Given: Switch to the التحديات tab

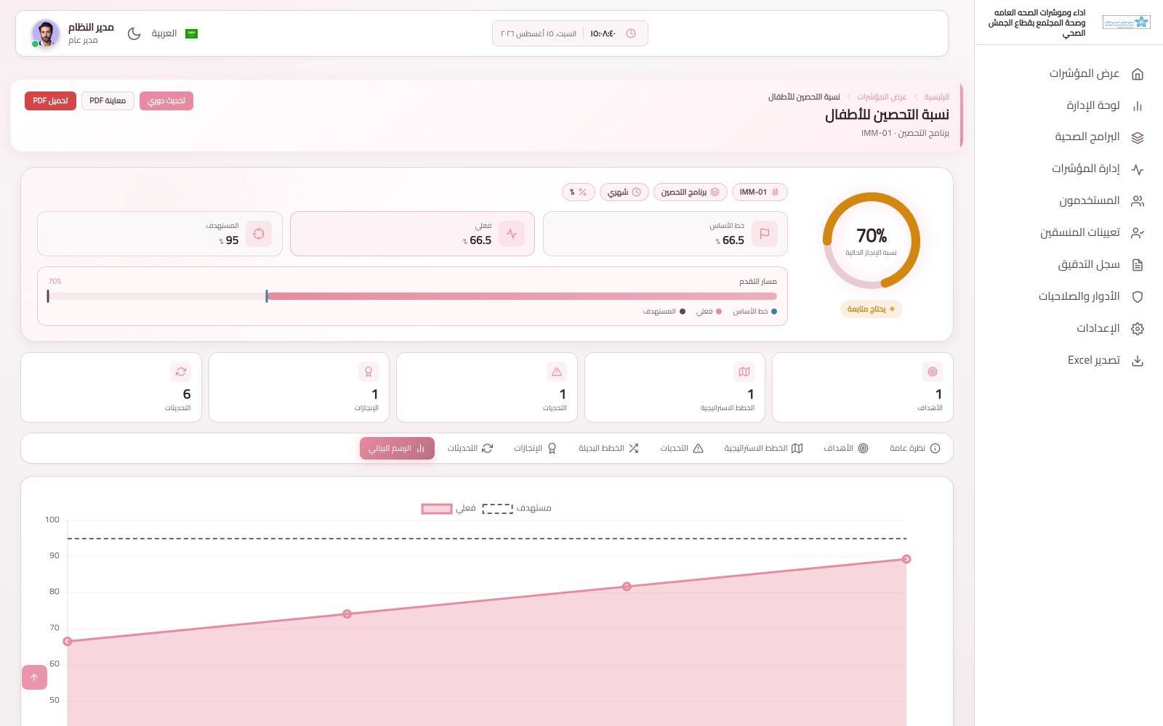Looking at the screenshot, I should tap(682, 449).
